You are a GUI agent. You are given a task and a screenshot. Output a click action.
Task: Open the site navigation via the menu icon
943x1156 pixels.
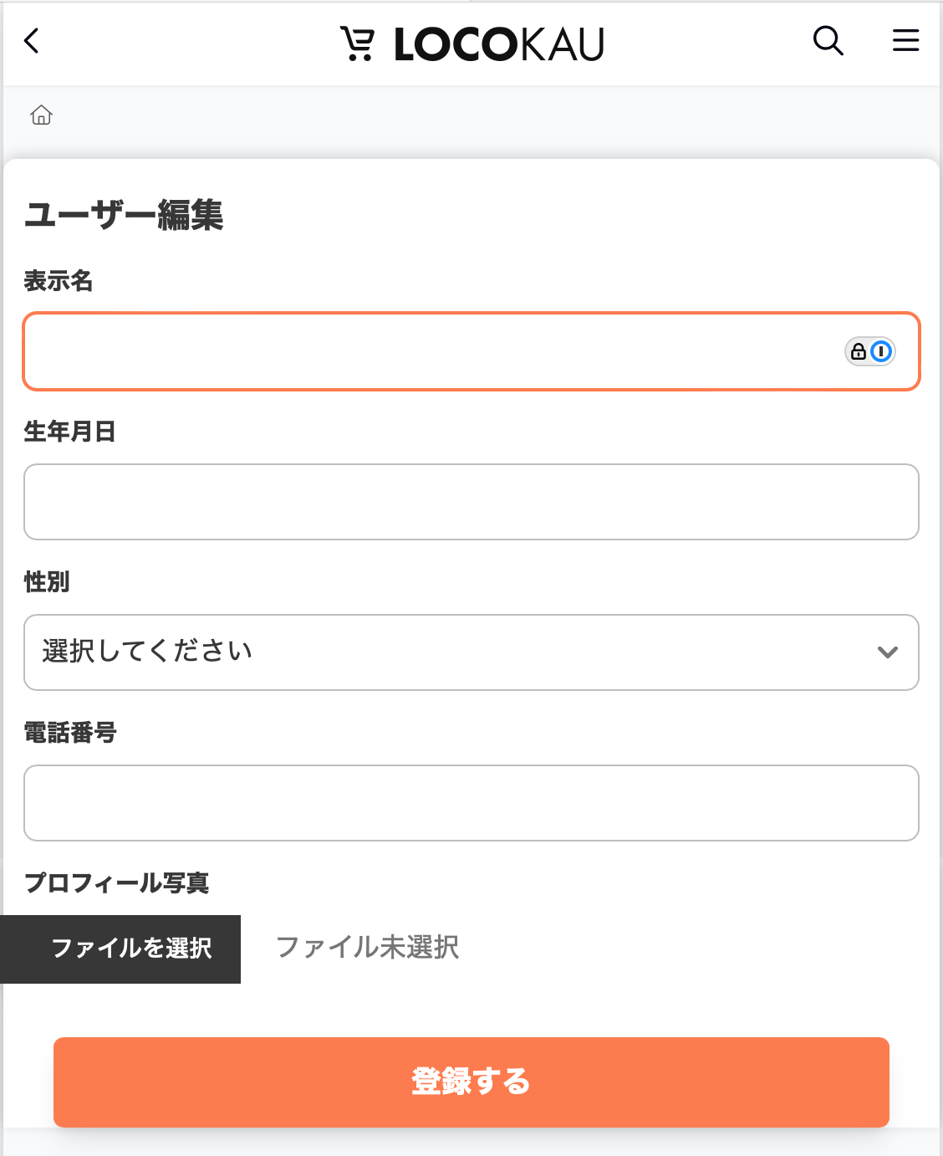click(x=905, y=40)
